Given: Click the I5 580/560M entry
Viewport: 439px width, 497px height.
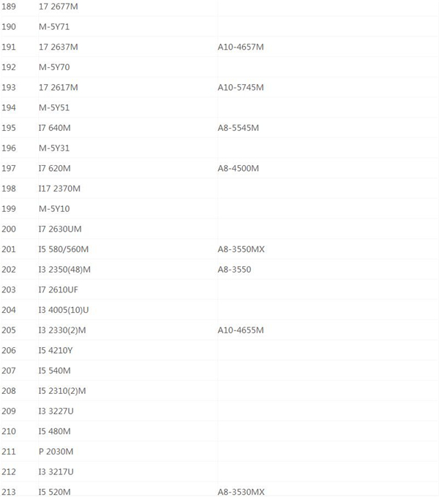Looking at the screenshot, I should 64,249.
